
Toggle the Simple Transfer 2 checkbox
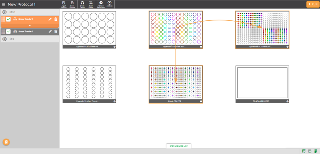(9, 32)
